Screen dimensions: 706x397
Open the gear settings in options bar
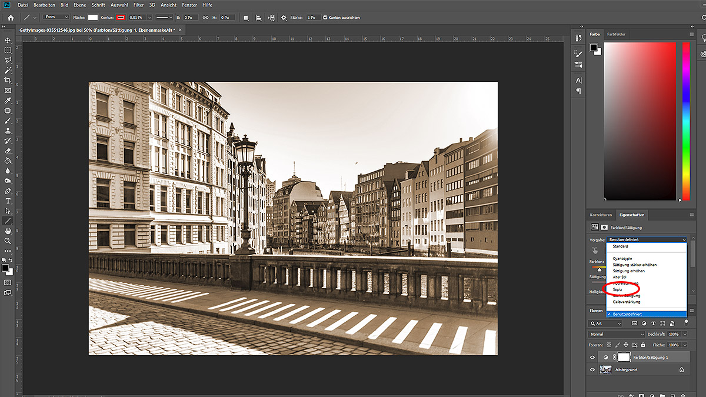(x=284, y=18)
